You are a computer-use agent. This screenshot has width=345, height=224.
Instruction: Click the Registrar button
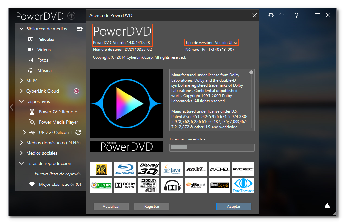coord(152,207)
